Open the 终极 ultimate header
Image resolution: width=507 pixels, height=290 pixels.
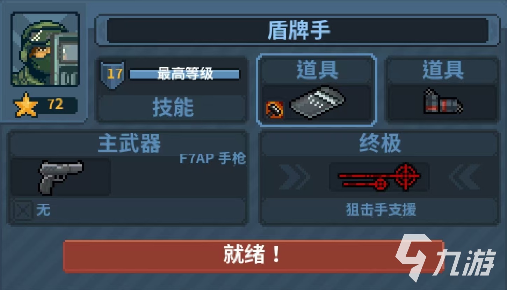(x=380, y=143)
